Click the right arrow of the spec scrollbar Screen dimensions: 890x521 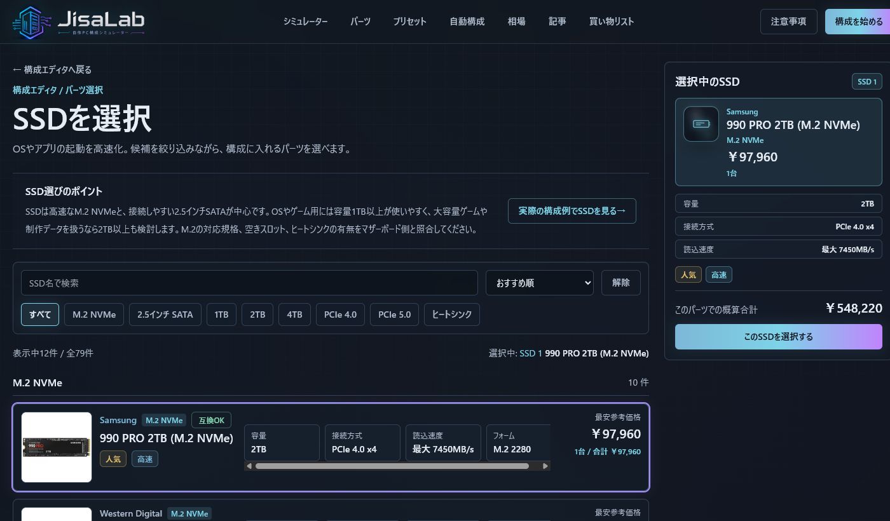[545, 466]
